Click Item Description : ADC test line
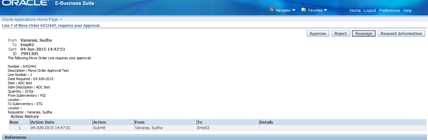The height and width of the screenshot is (140, 428). 29,87
